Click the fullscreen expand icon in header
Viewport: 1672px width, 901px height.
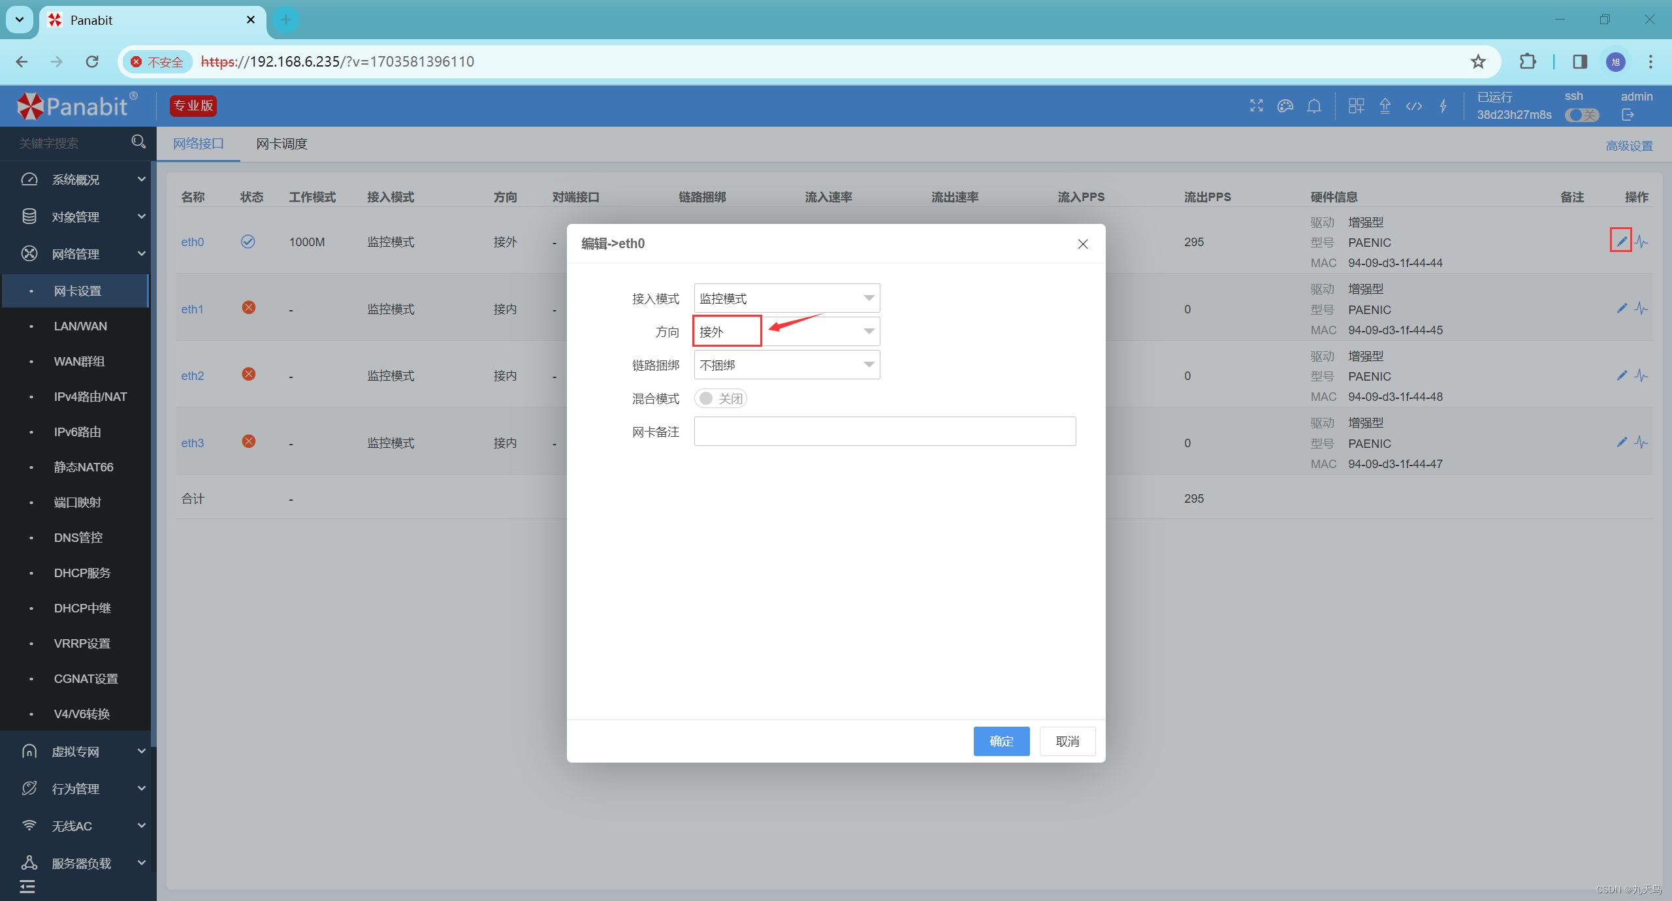coord(1256,106)
